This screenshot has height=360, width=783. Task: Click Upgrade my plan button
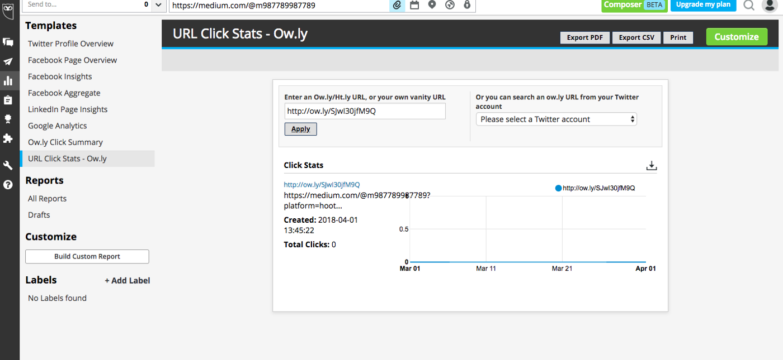pos(703,5)
